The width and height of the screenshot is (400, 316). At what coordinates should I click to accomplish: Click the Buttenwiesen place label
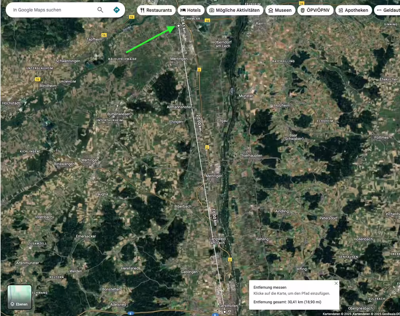click(119, 114)
